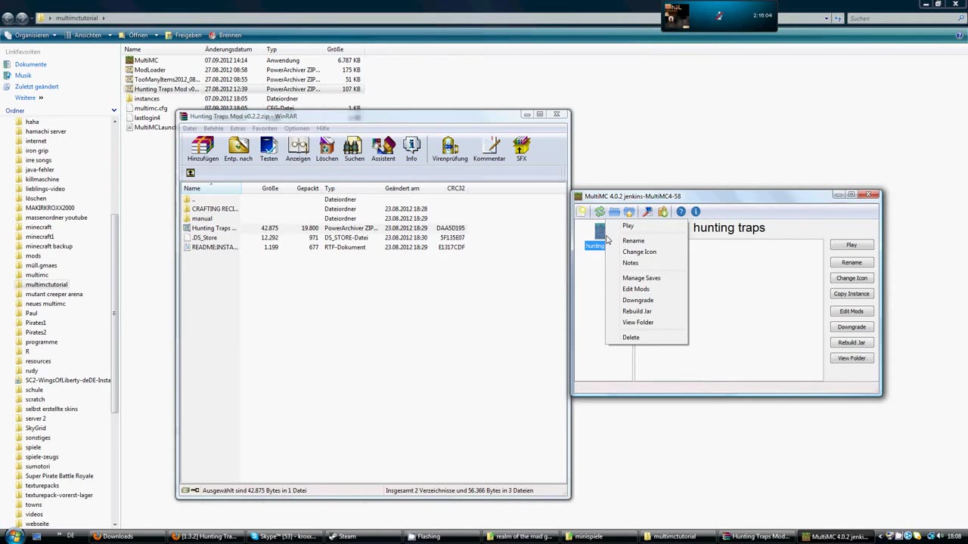
Task: Click MultiMC about info icon
Action: pyautogui.click(x=696, y=212)
